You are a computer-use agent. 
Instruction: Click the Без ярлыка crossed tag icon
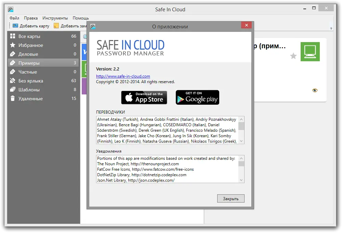point(13,81)
